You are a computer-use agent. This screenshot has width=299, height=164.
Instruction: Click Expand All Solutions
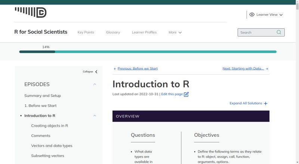(246, 103)
